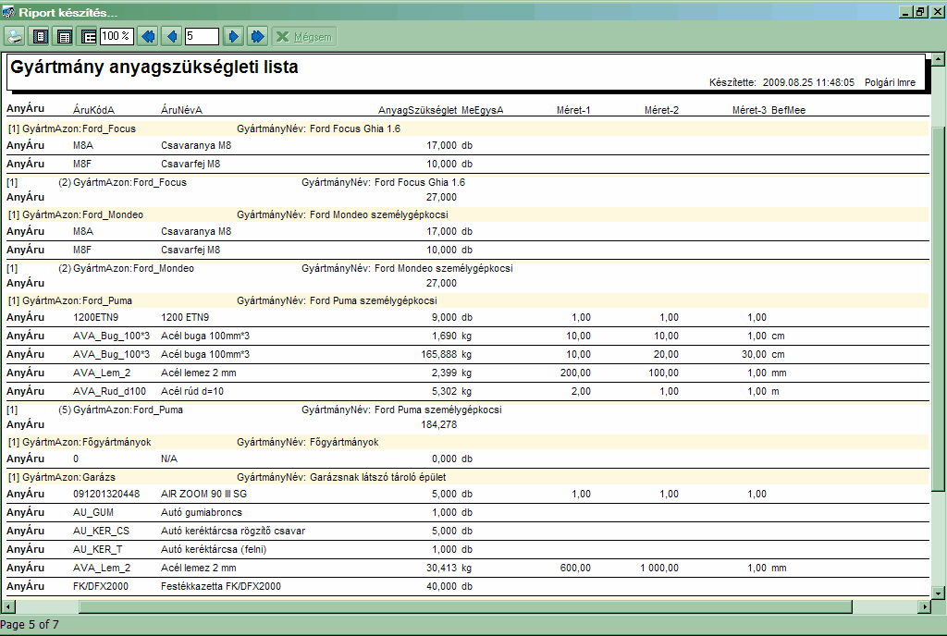Click the page number field showing 5

[202, 36]
